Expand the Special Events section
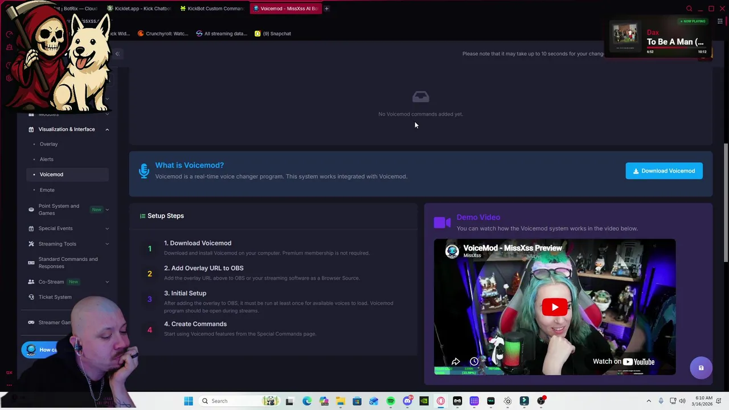This screenshot has height=410, width=729. click(107, 228)
